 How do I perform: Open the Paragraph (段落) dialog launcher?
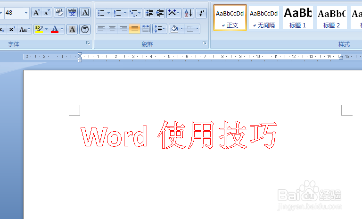pyautogui.click(x=204, y=43)
